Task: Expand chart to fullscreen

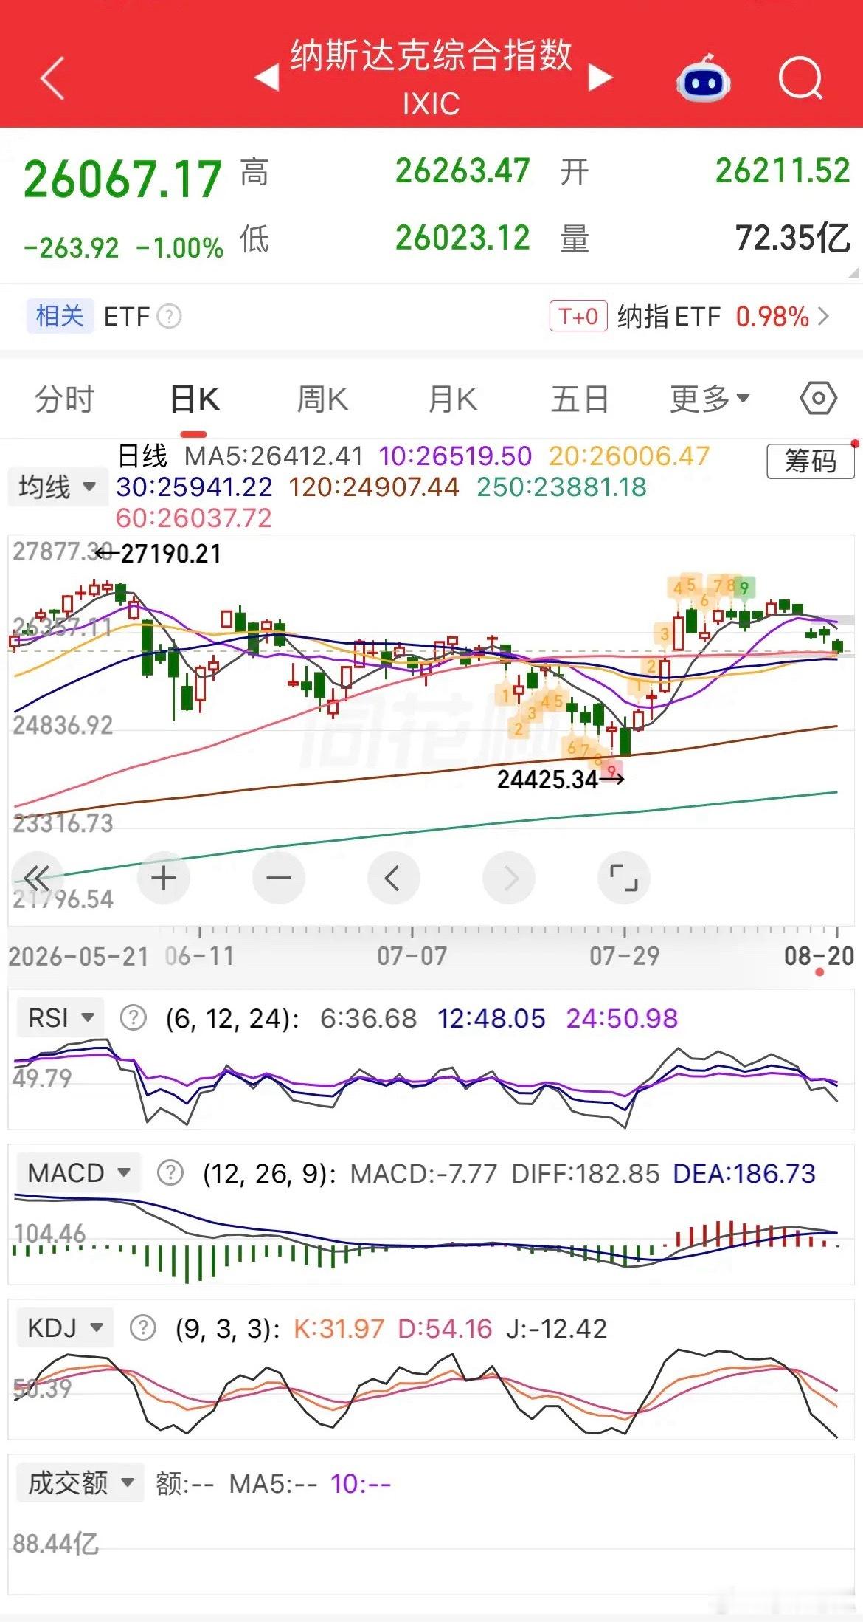Action: [624, 878]
